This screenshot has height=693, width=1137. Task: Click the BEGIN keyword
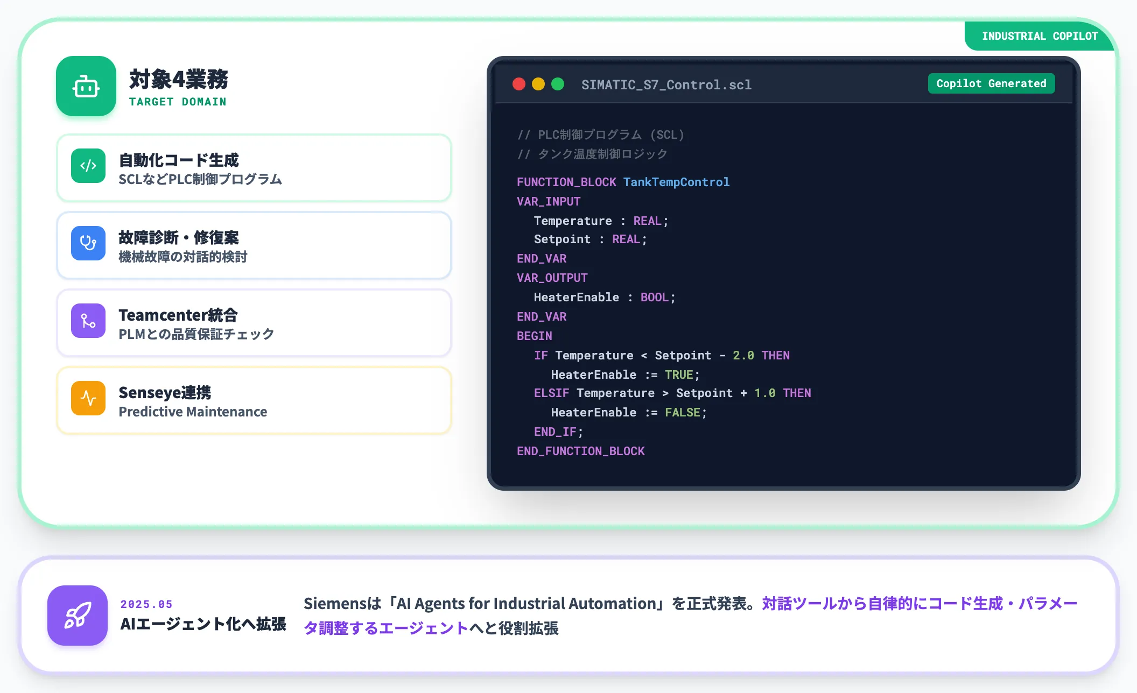[x=535, y=336]
